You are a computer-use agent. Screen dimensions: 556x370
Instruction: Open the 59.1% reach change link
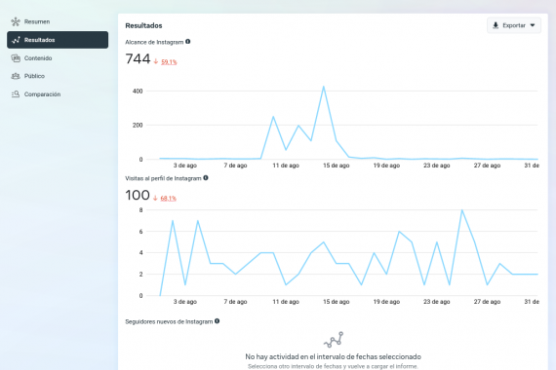pos(169,62)
